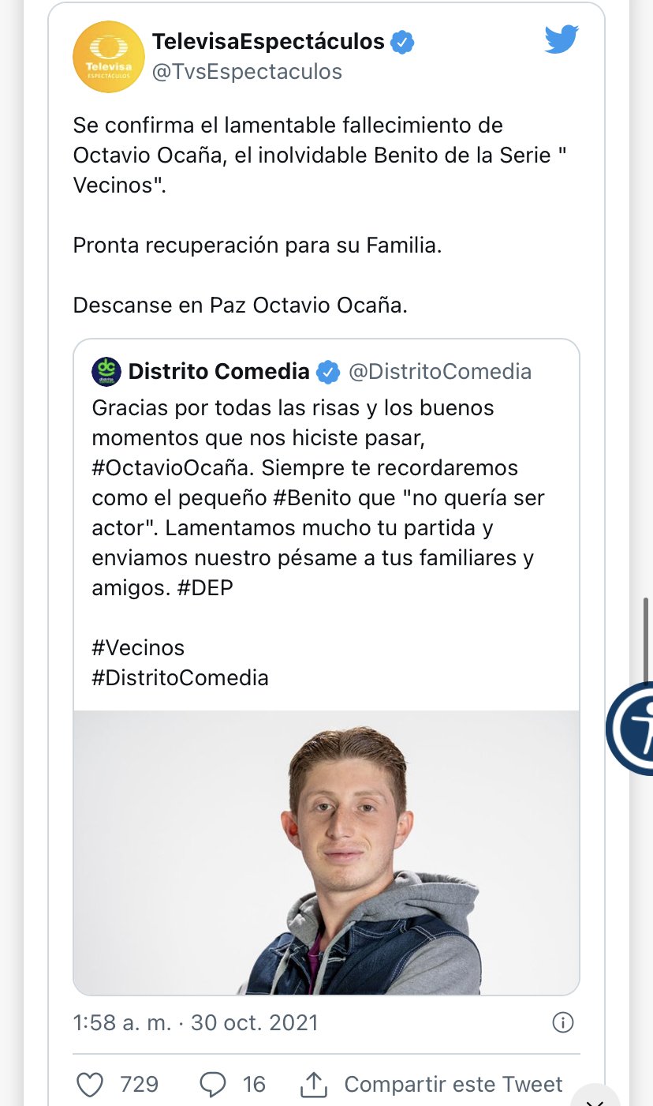Visit the @TvsEspectaculos handle
Viewport: 653px width, 1106px height.
247,72
